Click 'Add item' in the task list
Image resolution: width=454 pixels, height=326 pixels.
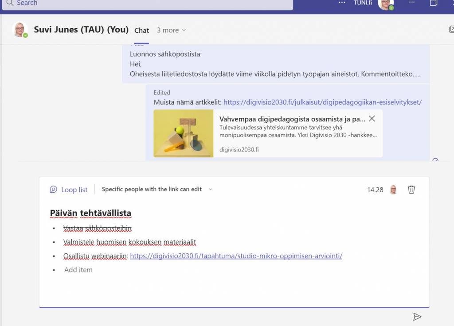pyautogui.click(x=78, y=270)
